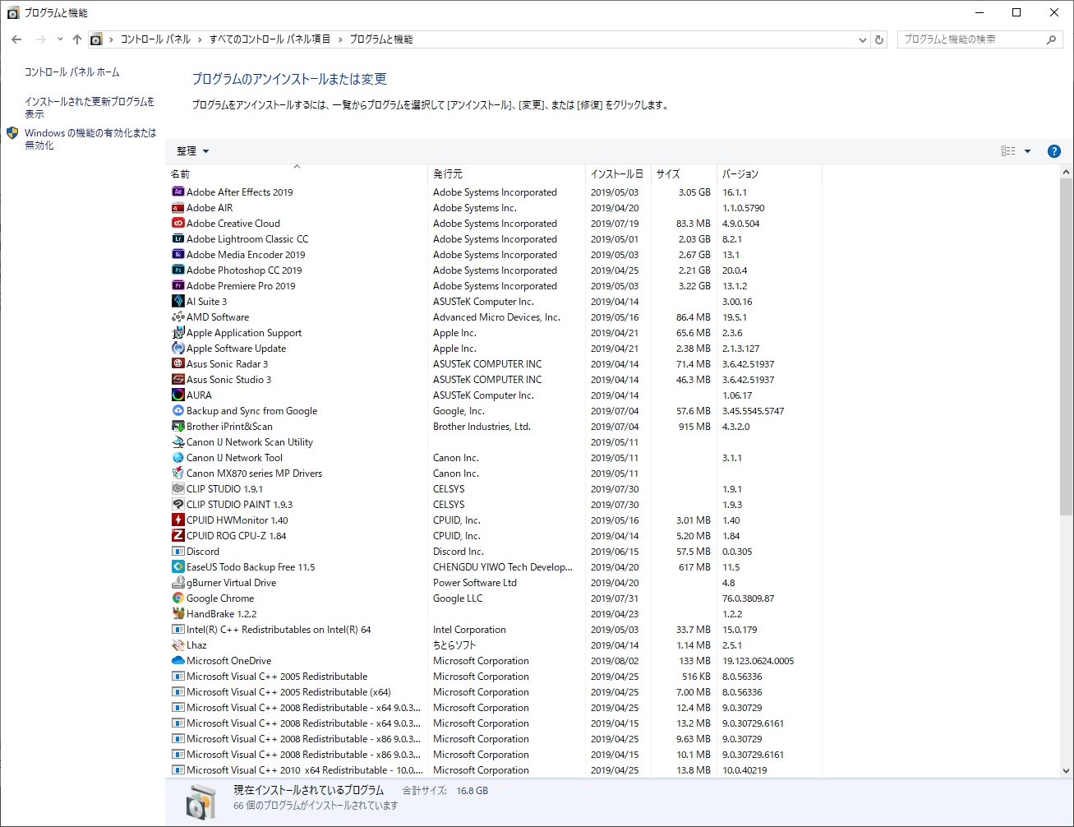Select Canon IJ Network Scan Utility

coord(496,442)
